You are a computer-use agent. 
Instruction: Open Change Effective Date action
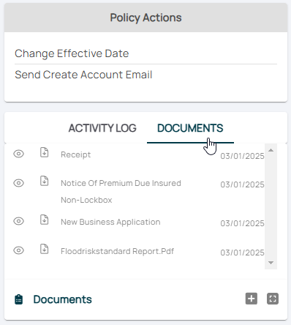pos(72,53)
